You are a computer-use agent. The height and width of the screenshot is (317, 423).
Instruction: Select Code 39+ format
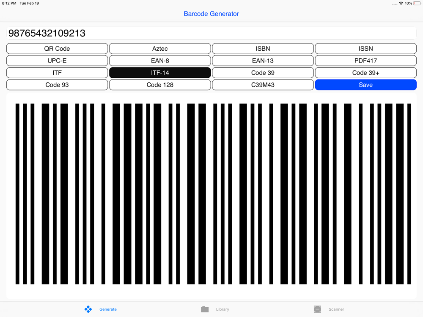(366, 73)
